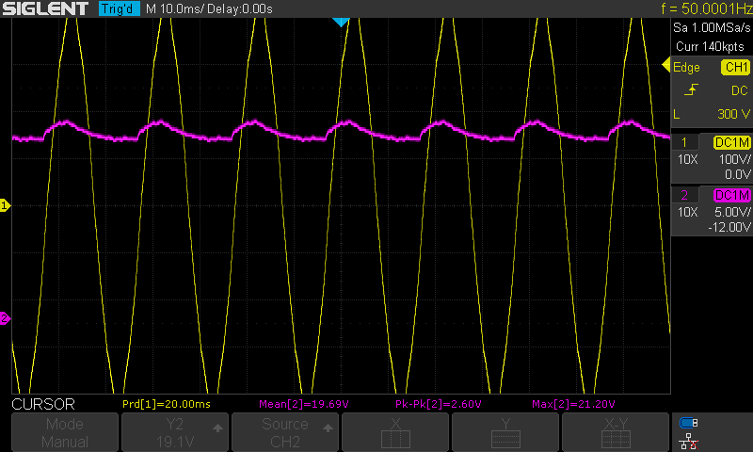Click the USB device status icon
Viewport: 753px width, 452px height.
point(689,423)
